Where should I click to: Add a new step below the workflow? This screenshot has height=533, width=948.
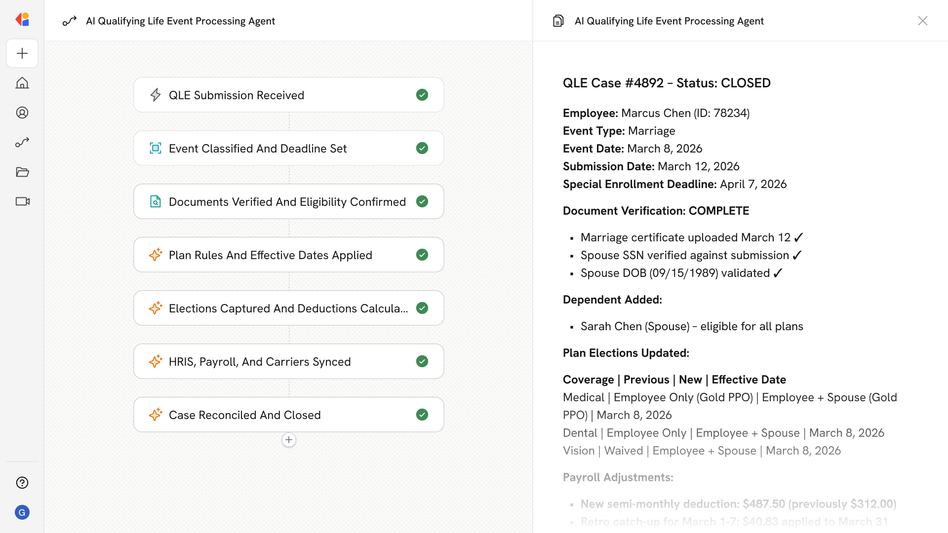click(289, 440)
